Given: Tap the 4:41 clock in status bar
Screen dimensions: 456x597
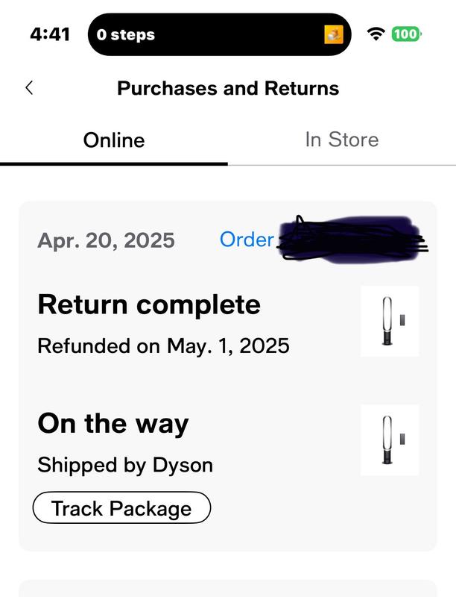Looking at the screenshot, I should coord(50,34).
